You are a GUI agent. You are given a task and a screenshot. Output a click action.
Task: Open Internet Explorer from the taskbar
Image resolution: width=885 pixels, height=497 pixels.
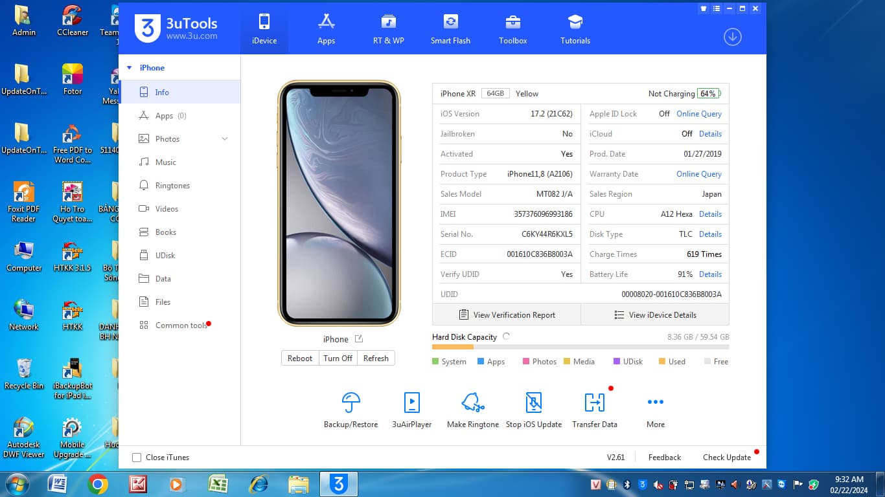pos(259,484)
